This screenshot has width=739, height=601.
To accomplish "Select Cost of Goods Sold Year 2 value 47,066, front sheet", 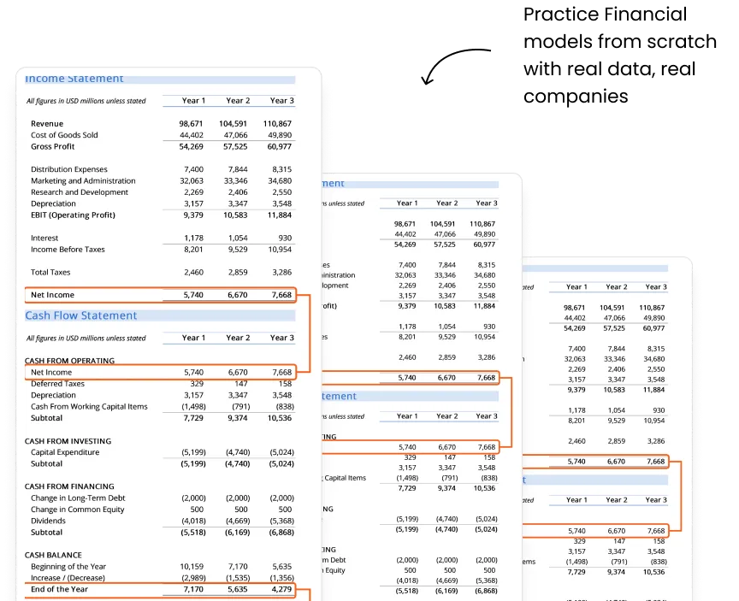I will pyautogui.click(x=236, y=135).
